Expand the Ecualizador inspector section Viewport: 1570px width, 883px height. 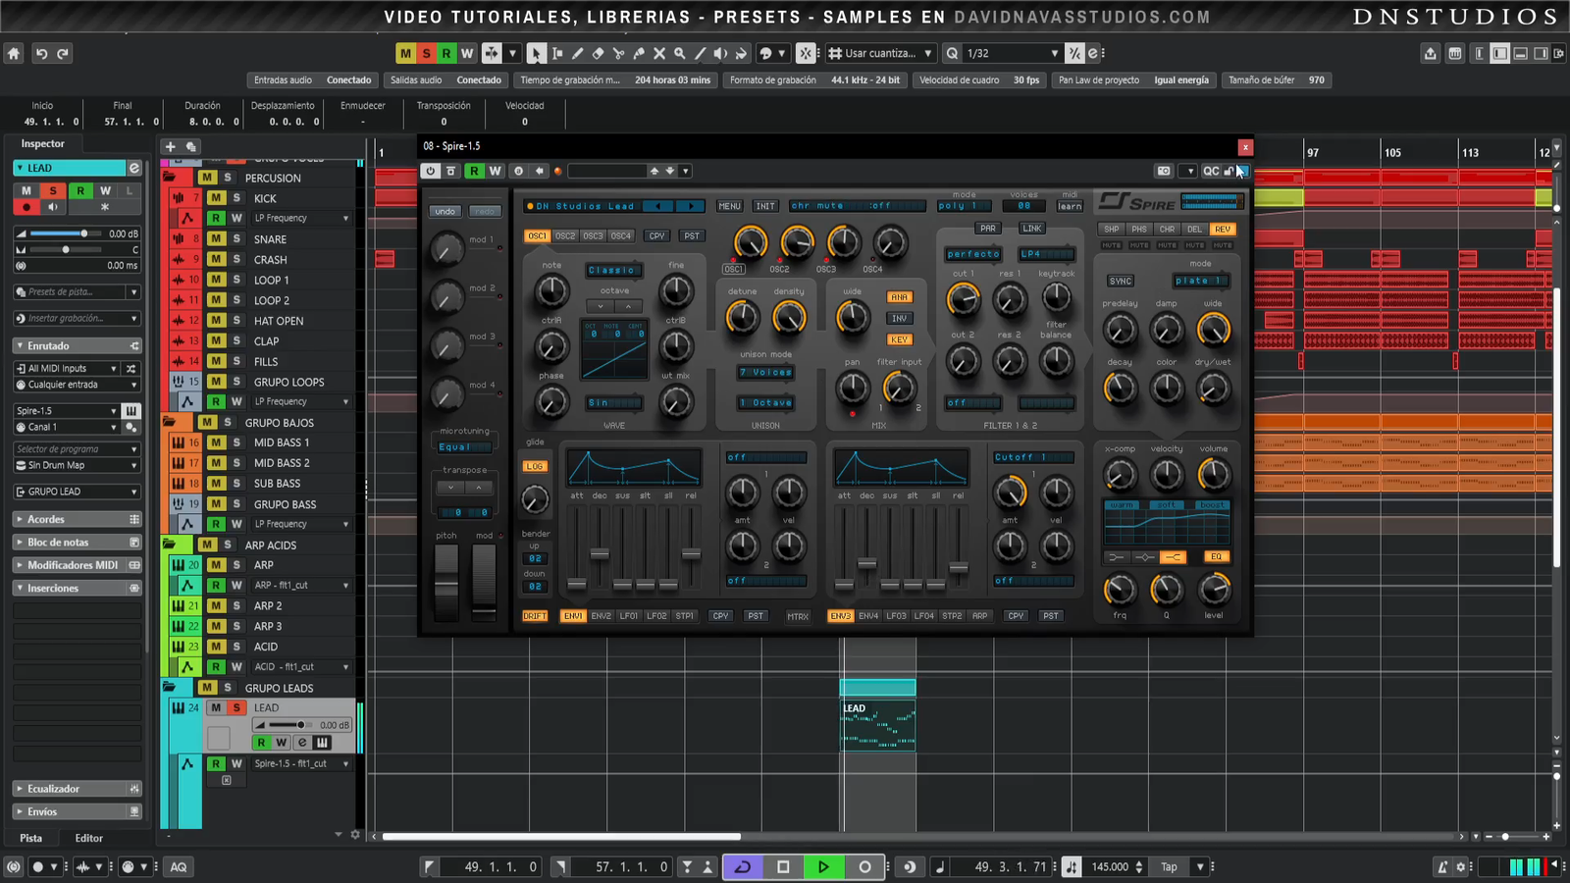coord(54,789)
